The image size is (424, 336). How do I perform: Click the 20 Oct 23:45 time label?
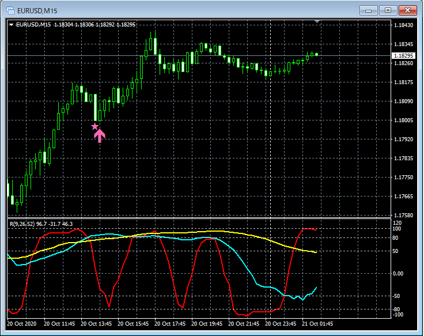(x=281, y=324)
